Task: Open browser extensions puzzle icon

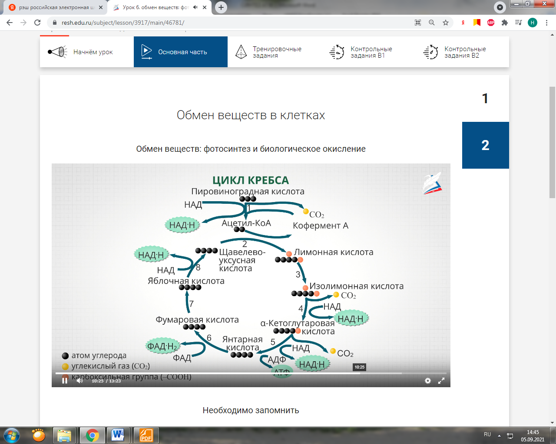Action: point(505,23)
